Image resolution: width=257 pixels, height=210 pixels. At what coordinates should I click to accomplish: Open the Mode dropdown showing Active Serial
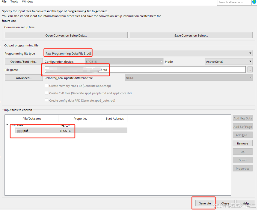(229, 61)
